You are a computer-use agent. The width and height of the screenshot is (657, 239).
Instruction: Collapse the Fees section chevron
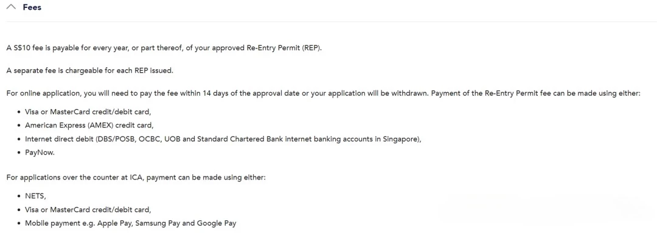[x=12, y=7]
